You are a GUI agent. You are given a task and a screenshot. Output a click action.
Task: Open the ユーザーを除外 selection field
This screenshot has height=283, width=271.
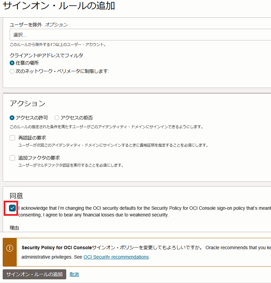(x=140, y=35)
